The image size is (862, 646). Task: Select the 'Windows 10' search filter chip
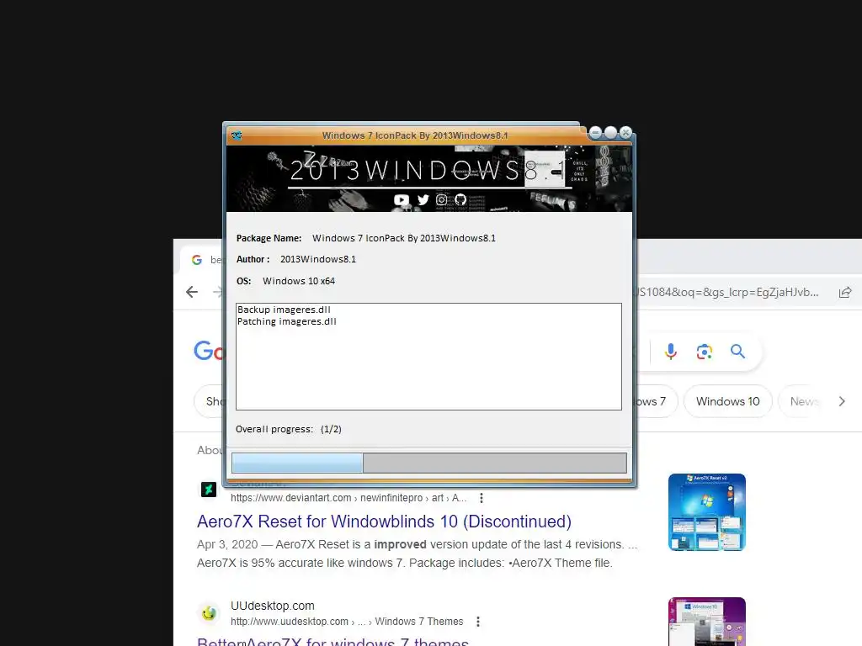tap(728, 401)
